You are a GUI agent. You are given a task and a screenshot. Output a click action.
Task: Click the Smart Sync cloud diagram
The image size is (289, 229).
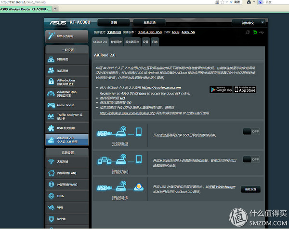(120, 186)
